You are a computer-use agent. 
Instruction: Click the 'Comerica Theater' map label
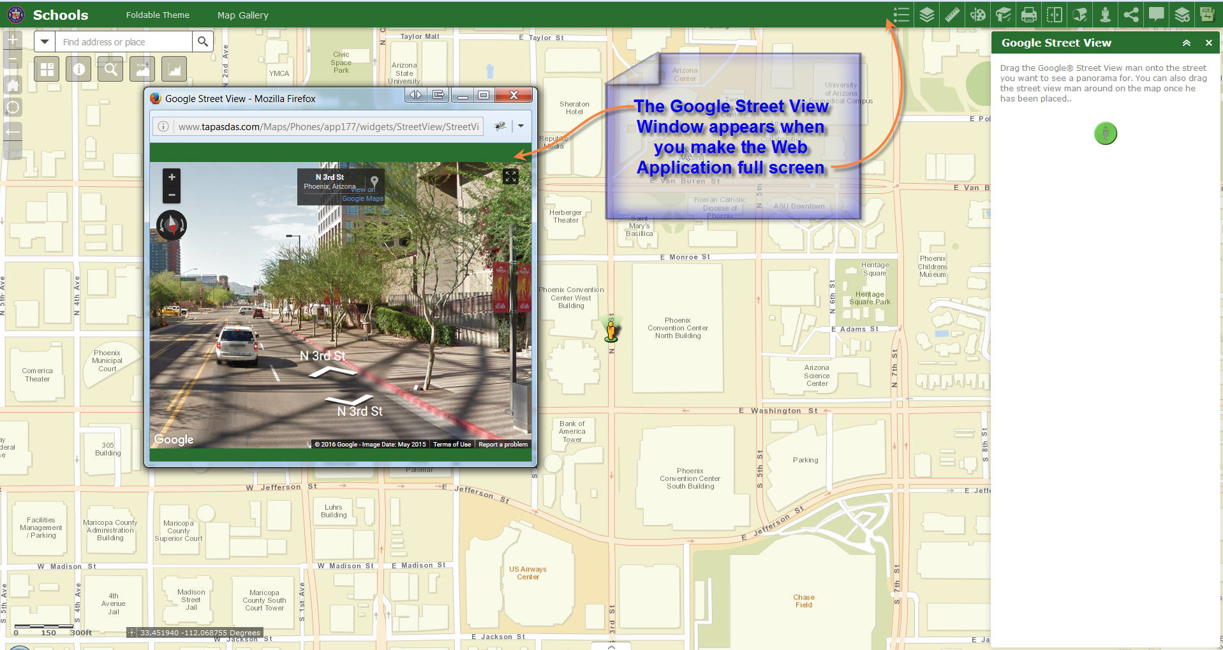[37, 374]
